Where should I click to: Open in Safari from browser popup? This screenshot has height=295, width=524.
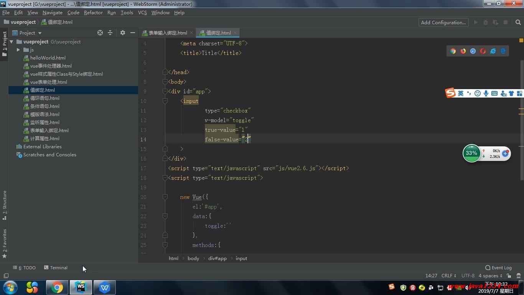[473, 51]
